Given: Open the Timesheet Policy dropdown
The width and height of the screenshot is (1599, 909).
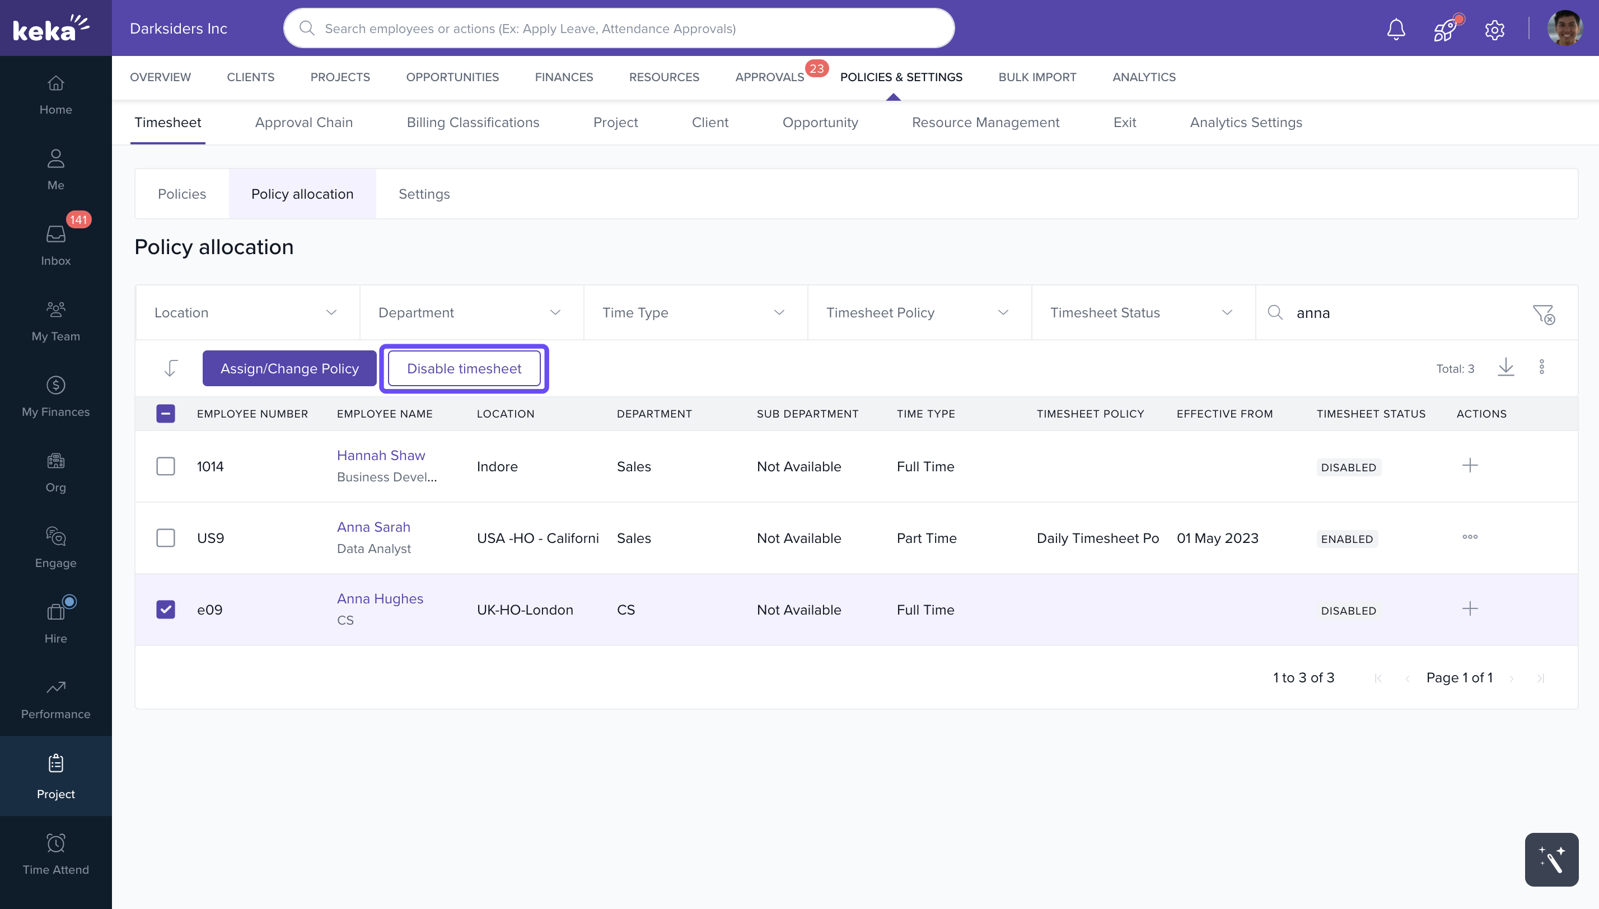Looking at the screenshot, I should point(918,313).
